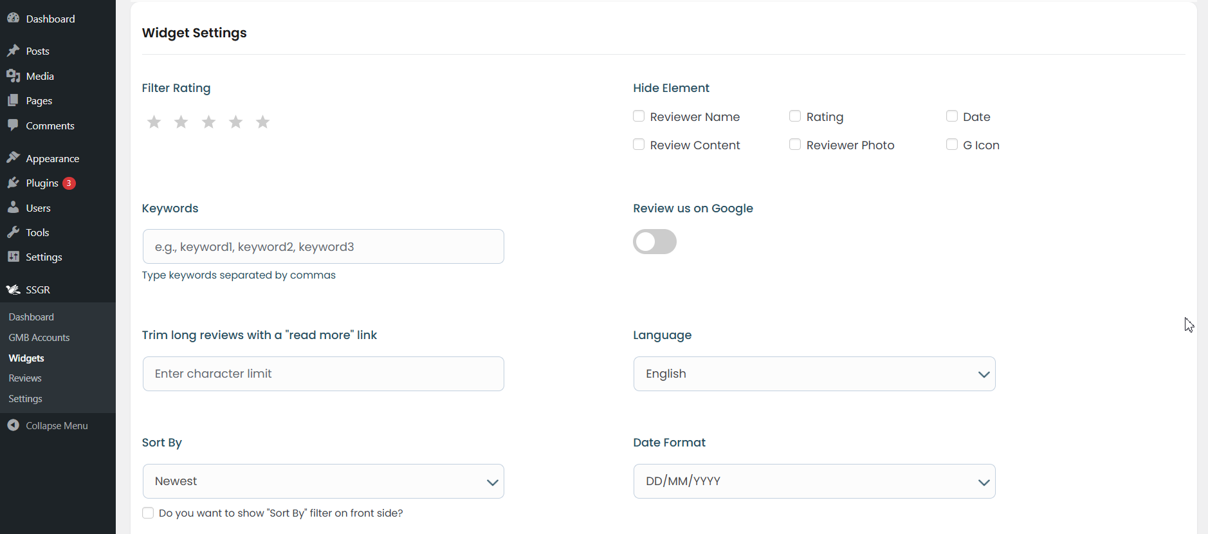1208x534 pixels.
Task: Tick the show "Sort By" filter checkbox
Action: coord(148,513)
